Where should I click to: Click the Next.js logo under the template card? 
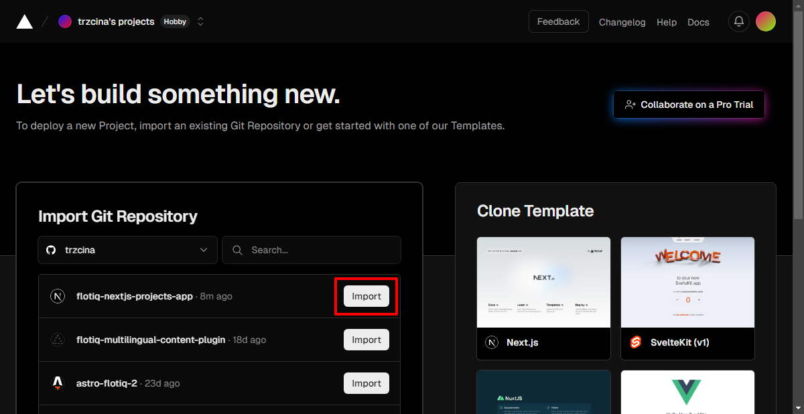(492, 342)
